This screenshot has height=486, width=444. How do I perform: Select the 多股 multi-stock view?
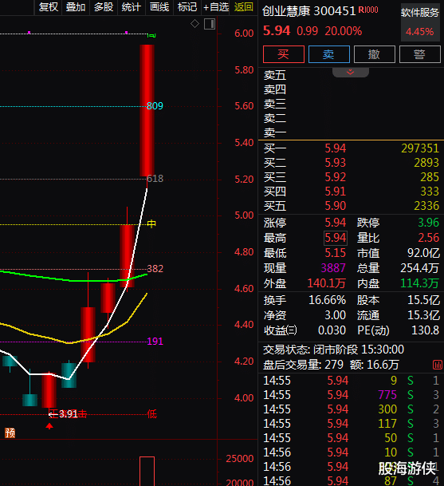pyautogui.click(x=104, y=7)
